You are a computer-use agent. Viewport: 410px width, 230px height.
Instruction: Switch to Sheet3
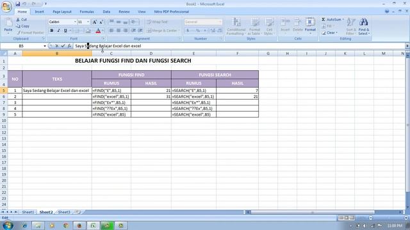64,212
